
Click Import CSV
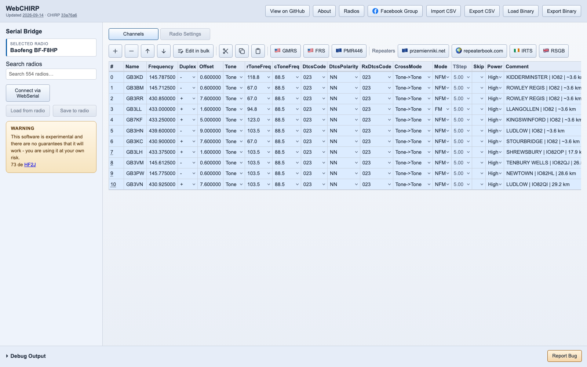click(444, 11)
